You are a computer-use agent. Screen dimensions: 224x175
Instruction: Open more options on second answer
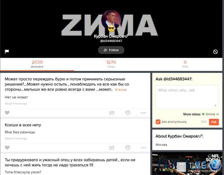143,148
